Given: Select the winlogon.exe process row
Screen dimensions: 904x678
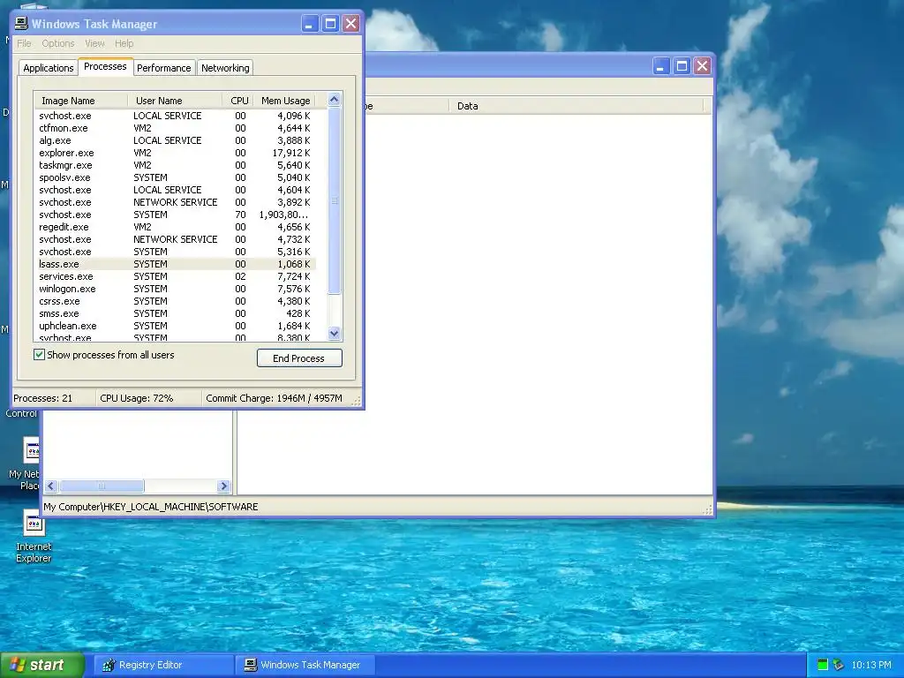Looking at the screenshot, I should [175, 289].
